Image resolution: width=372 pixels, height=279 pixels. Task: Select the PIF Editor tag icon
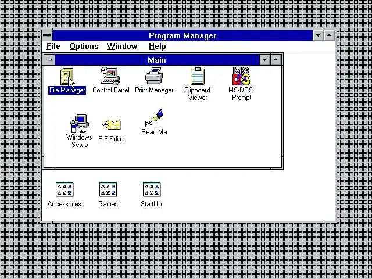coord(112,124)
